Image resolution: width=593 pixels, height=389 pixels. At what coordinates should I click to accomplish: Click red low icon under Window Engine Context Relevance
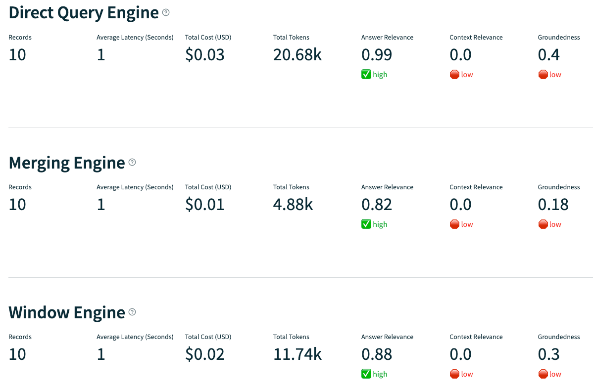(x=454, y=374)
